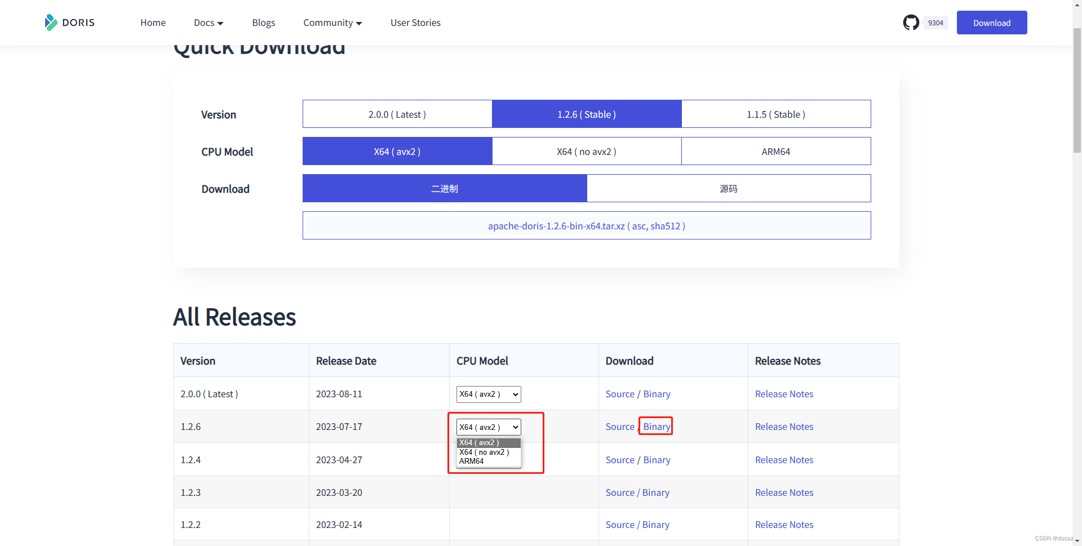The width and height of the screenshot is (1082, 546).
Task: Open the sha512 checksum link
Action: 666,226
